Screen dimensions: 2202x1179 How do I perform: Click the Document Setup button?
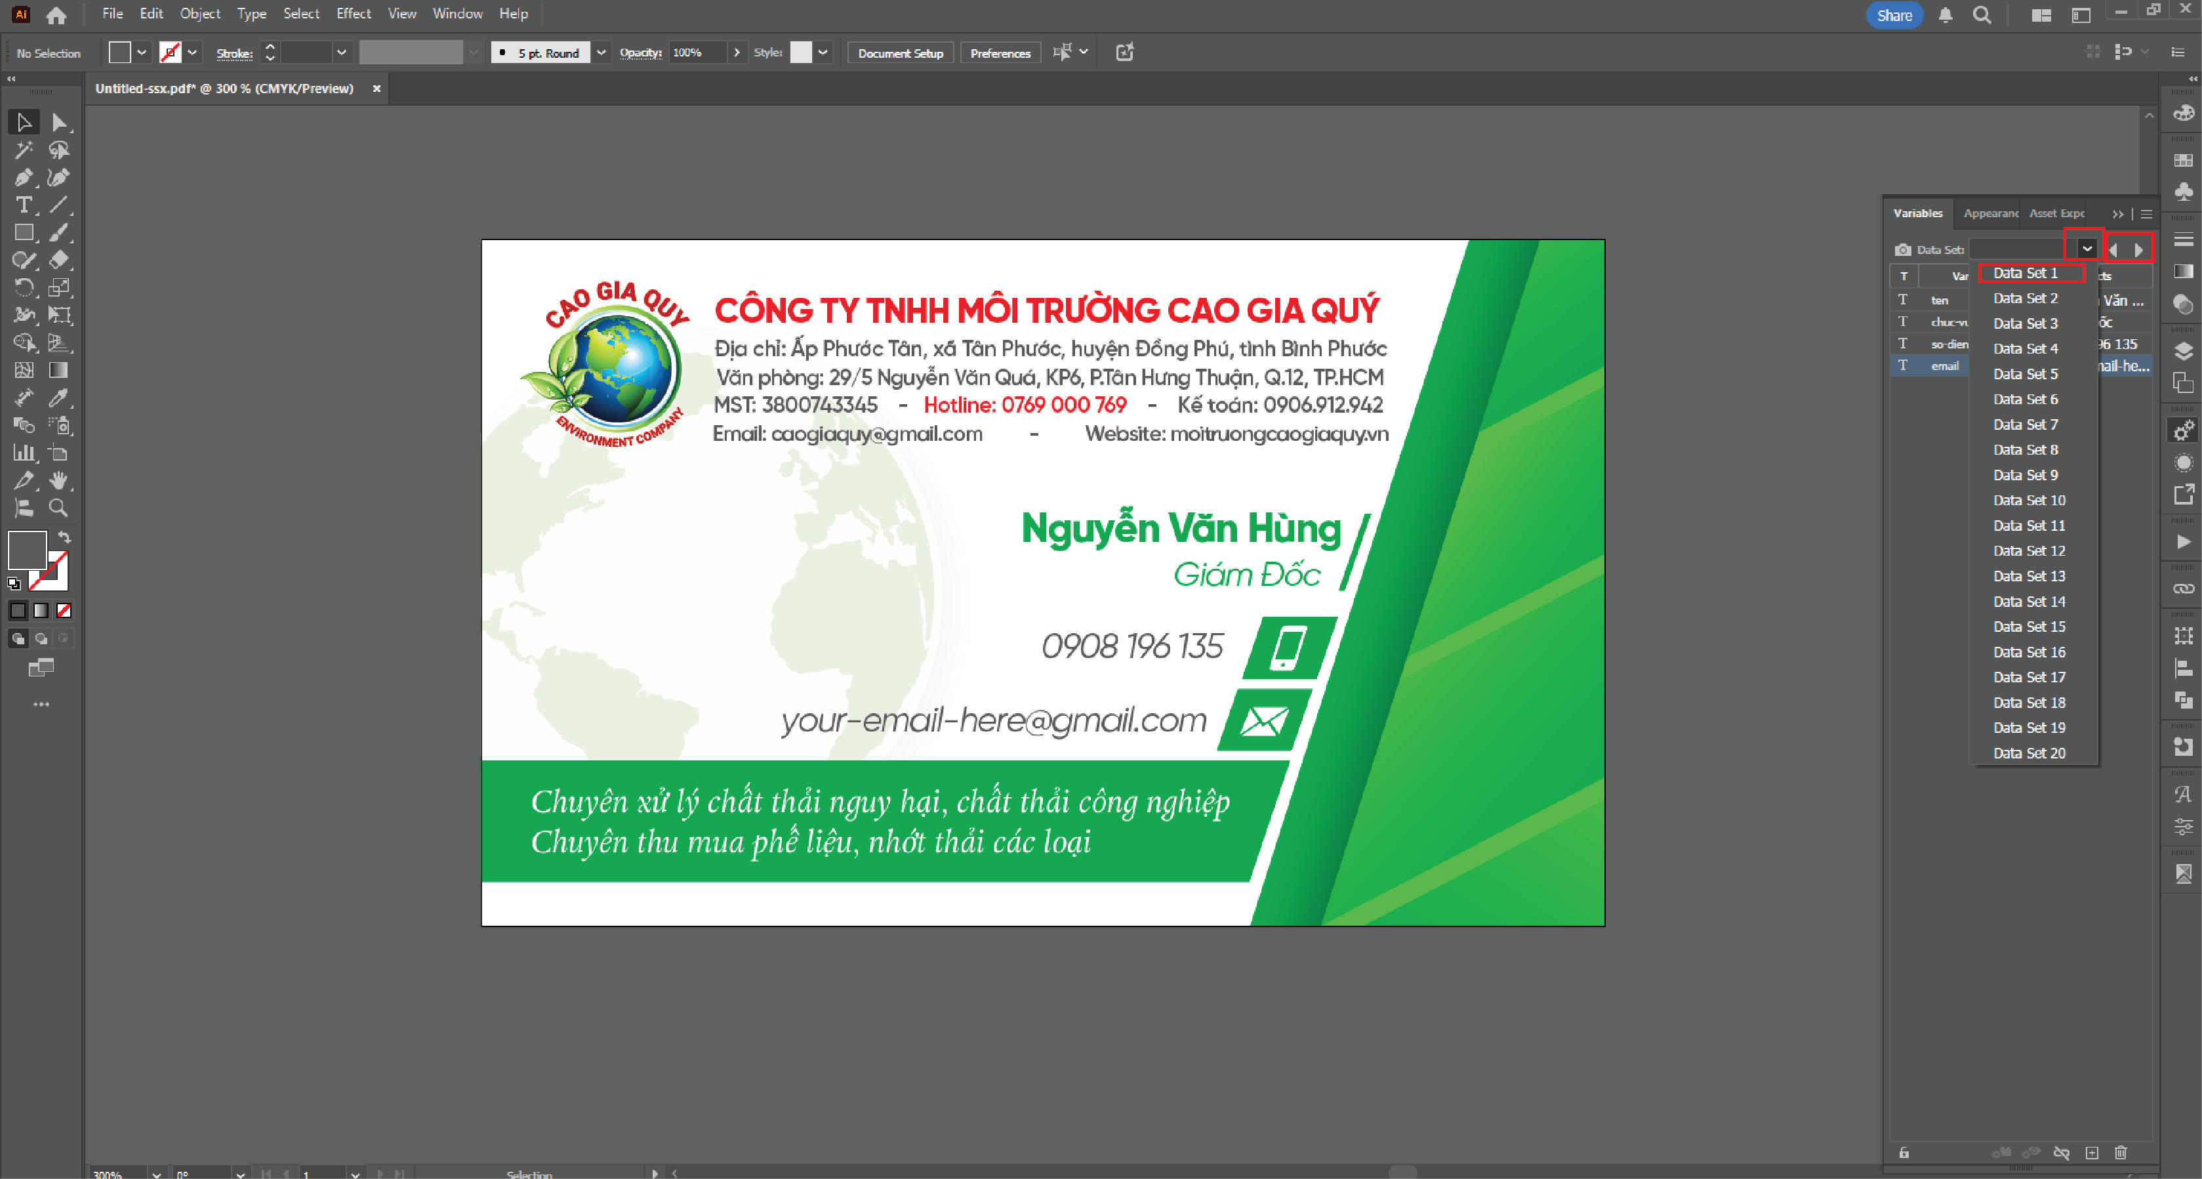click(900, 53)
